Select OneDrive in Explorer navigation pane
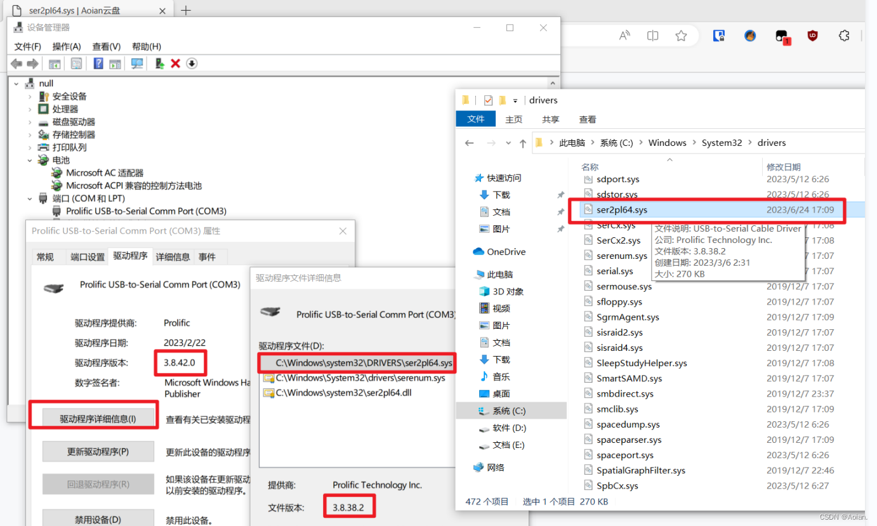The height and width of the screenshot is (526, 877). pos(499,251)
